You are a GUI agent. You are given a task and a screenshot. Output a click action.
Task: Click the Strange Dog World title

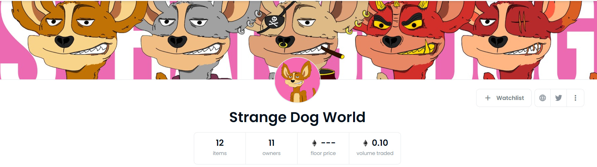tap(298, 117)
